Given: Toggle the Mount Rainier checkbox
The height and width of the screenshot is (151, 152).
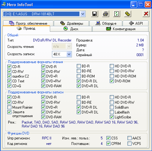Looking at the screenshot, I should point(9,107).
